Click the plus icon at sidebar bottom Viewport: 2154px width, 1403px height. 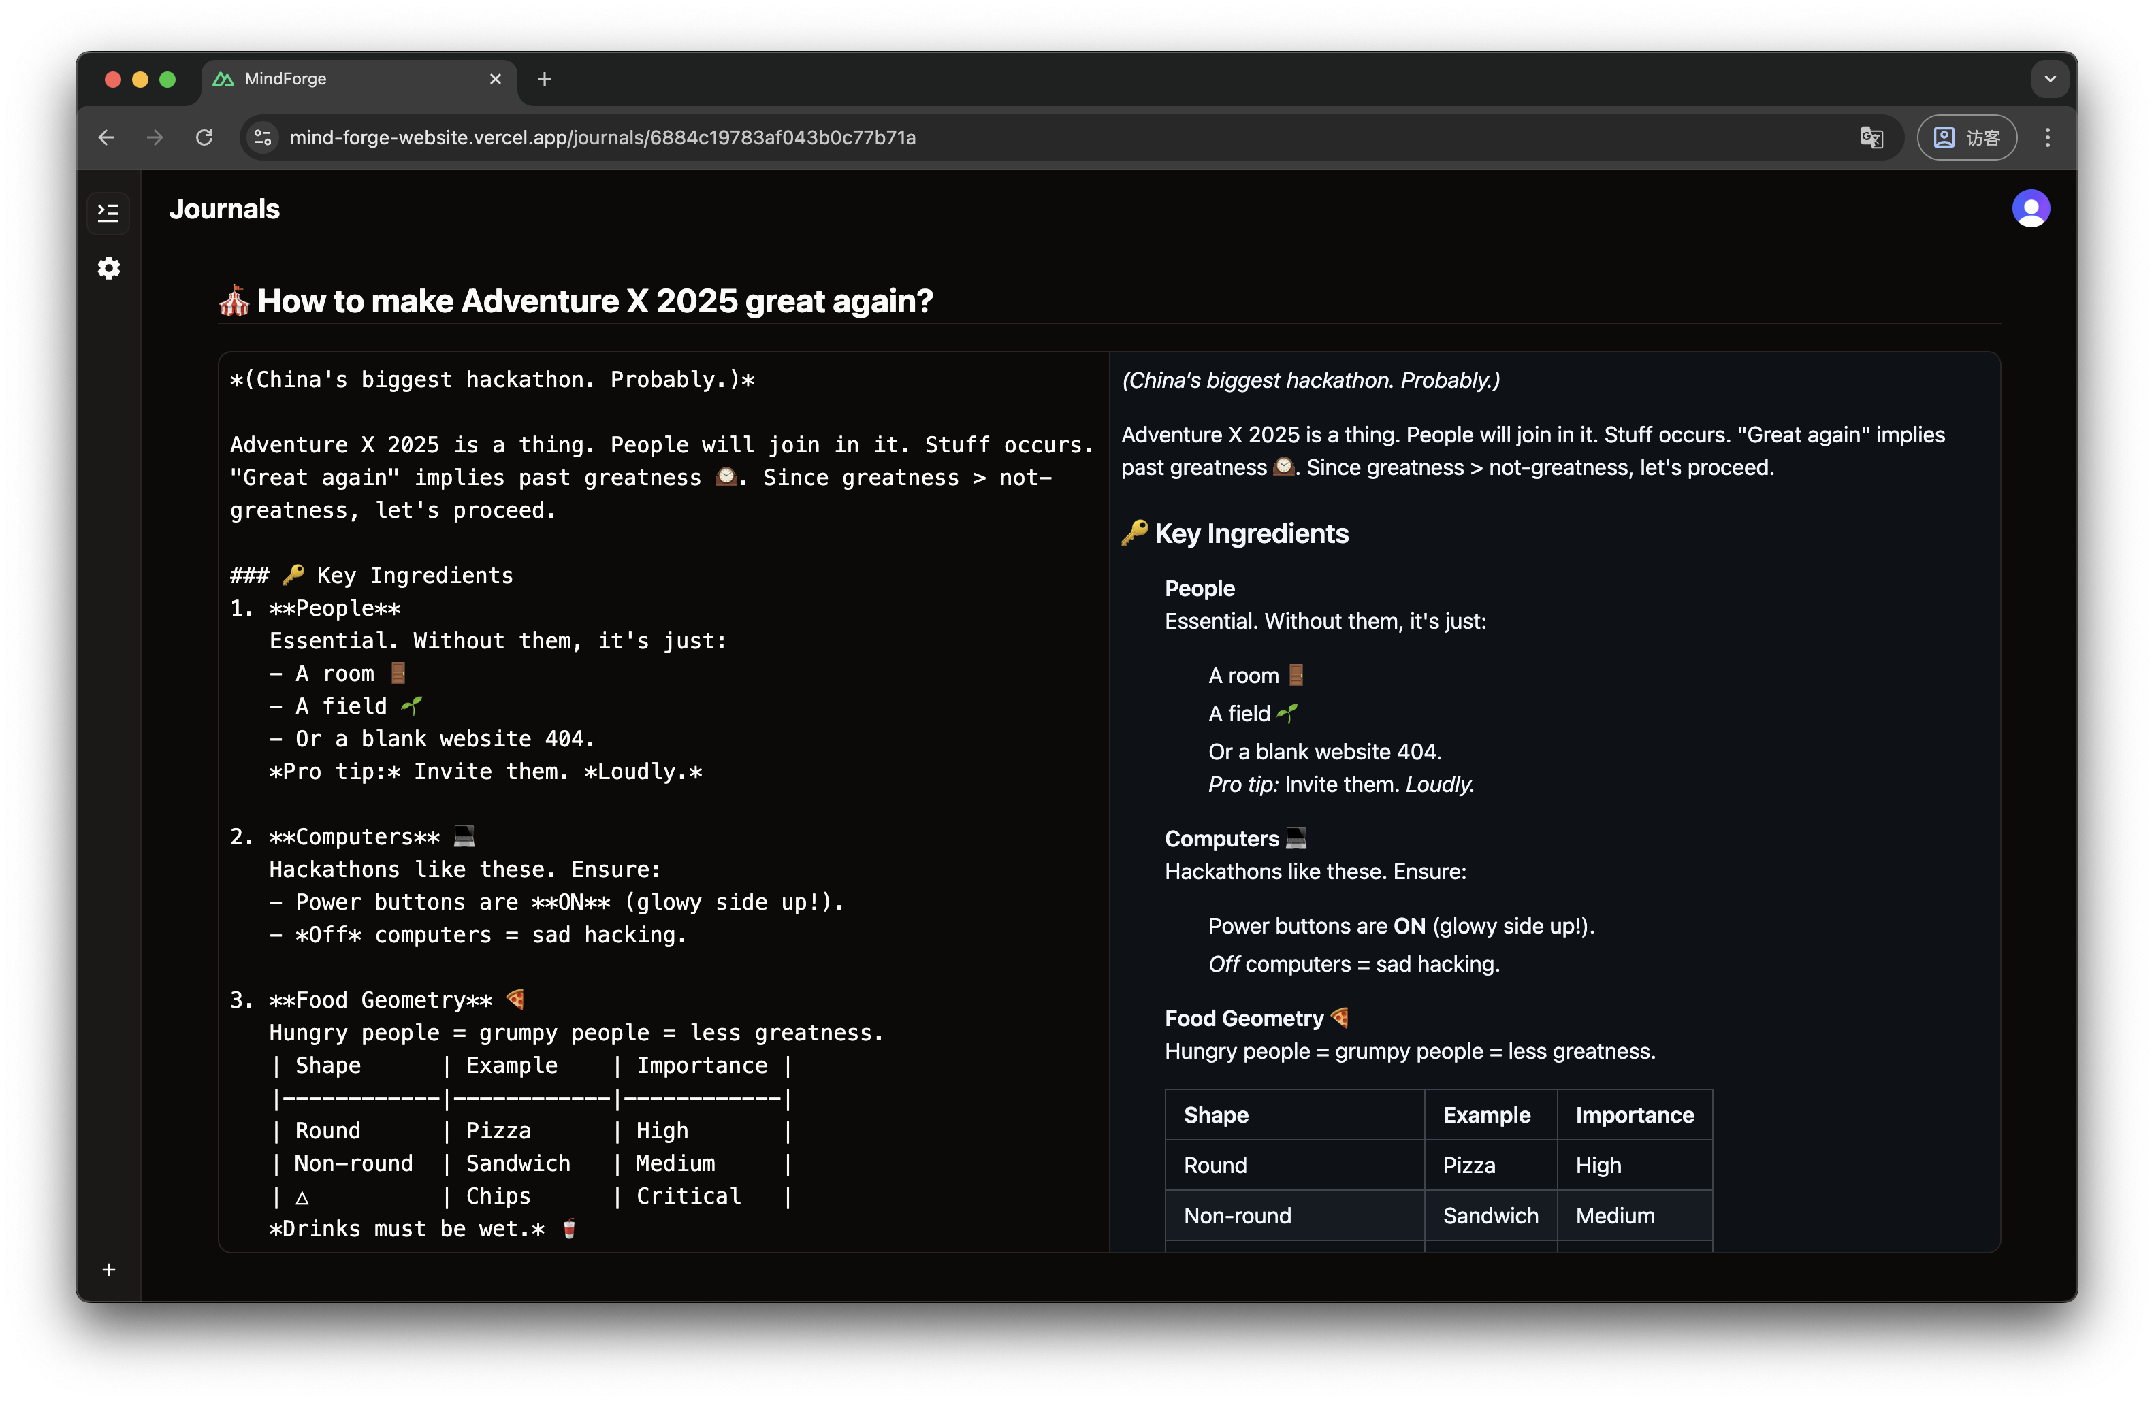tap(109, 1270)
